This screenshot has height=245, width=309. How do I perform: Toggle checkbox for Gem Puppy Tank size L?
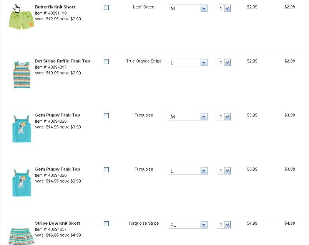106,169
